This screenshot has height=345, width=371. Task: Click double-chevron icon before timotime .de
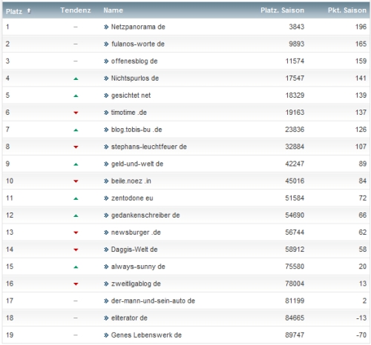[x=106, y=113]
